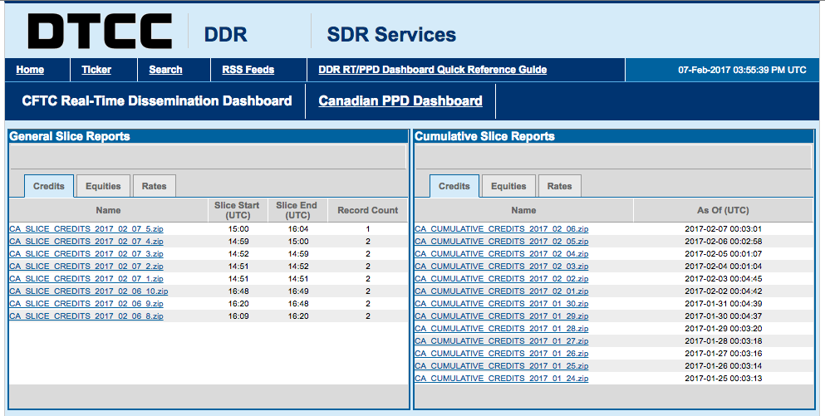Click the DDR text in the header
Image resolution: width=825 pixels, height=416 pixels.
coord(226,35)
